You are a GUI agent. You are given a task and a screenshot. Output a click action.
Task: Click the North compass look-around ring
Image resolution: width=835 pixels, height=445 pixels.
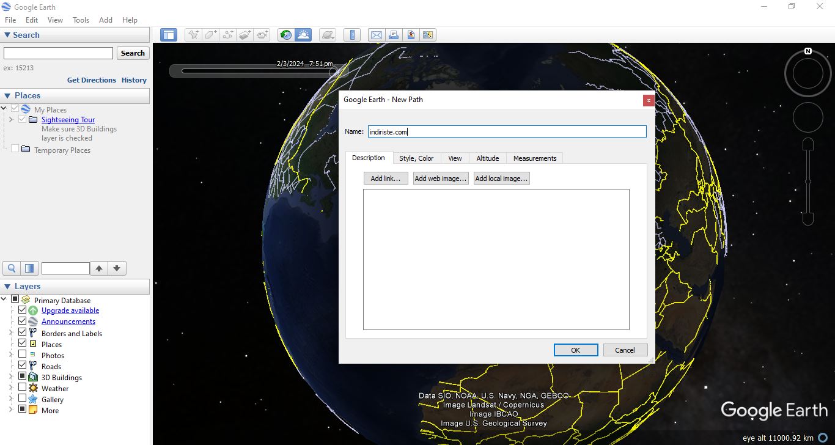click(807, 74)
